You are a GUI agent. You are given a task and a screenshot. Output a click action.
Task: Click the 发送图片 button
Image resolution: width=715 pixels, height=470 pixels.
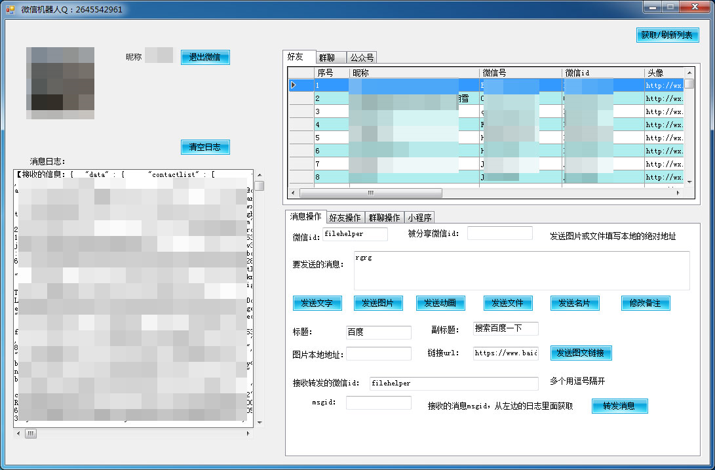[x=378, y=303]
